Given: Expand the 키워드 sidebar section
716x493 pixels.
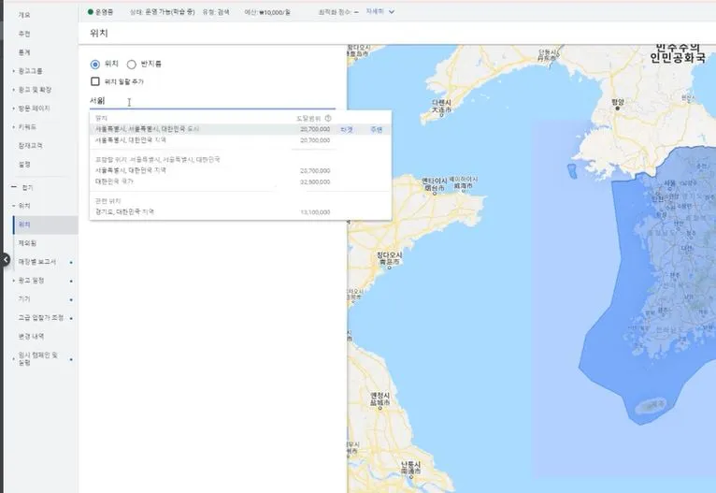Looking at the screenshot, I should pos(14,126).
